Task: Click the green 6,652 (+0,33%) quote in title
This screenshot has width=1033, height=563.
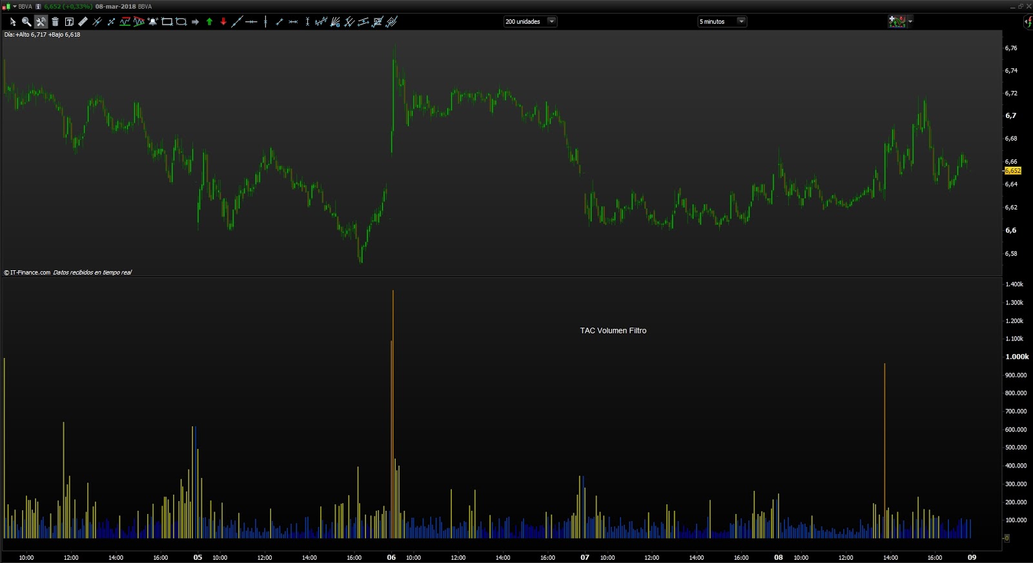Action: [x=68, y=6]
